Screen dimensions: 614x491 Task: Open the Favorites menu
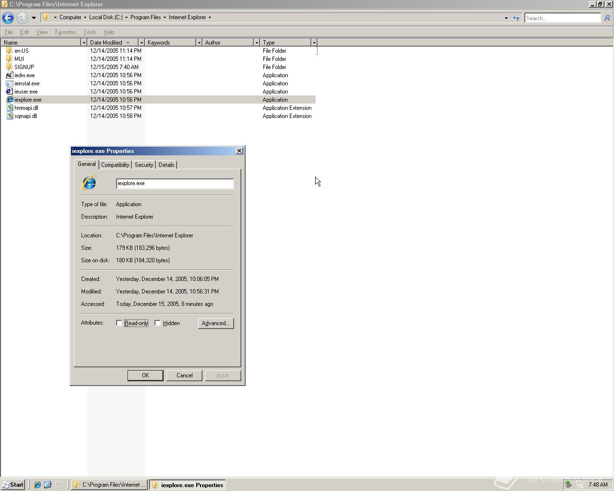(x=65, y=32)
